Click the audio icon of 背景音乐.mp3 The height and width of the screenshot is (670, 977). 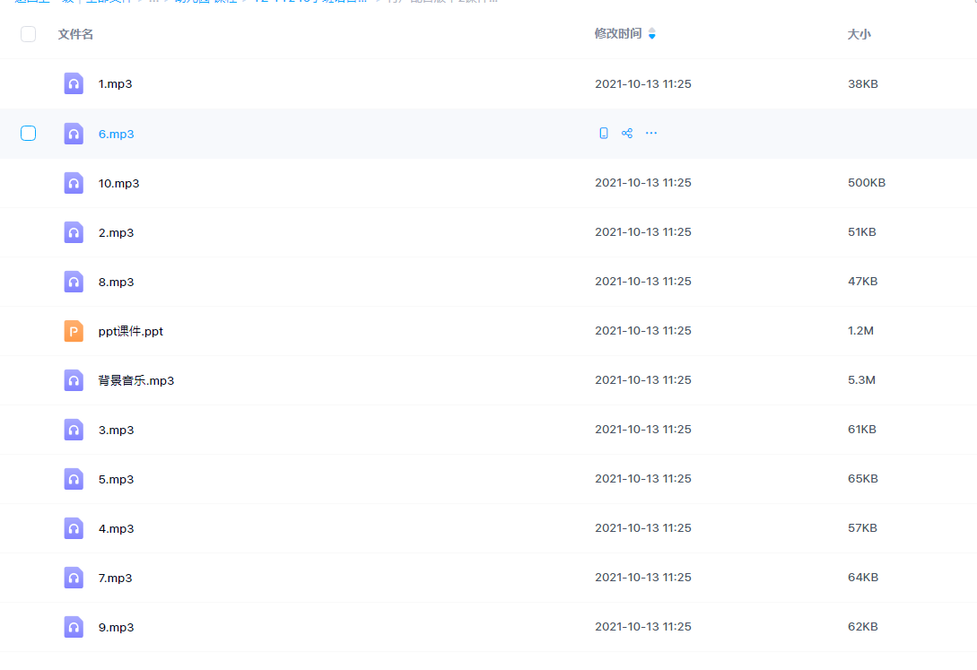(x=74, y=379)
